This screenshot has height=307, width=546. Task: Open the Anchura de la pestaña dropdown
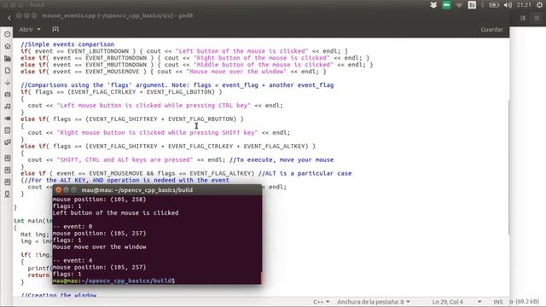click(373, 302)
